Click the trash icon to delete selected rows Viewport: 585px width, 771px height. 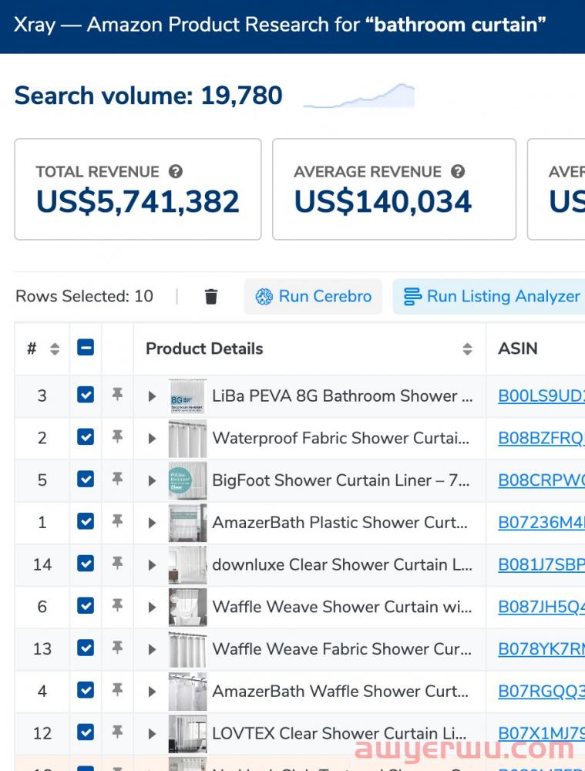click(x=211, y=297)
